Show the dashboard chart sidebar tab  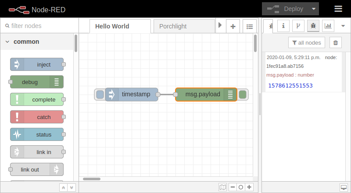328,26
